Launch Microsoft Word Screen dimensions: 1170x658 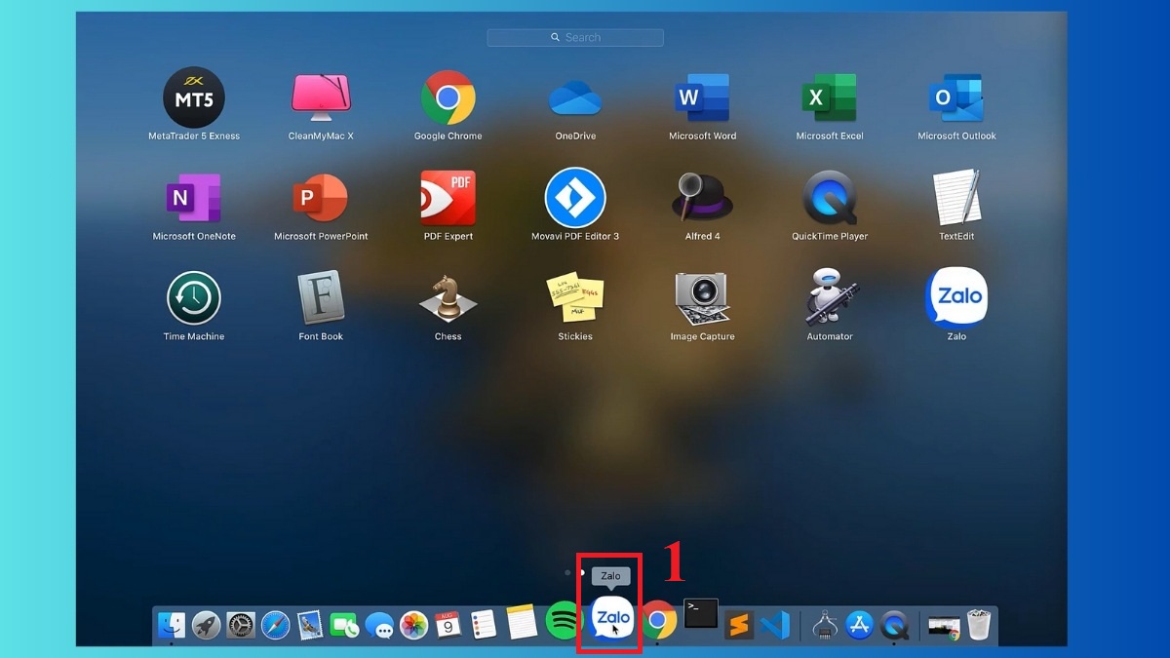tap(702, 97)
